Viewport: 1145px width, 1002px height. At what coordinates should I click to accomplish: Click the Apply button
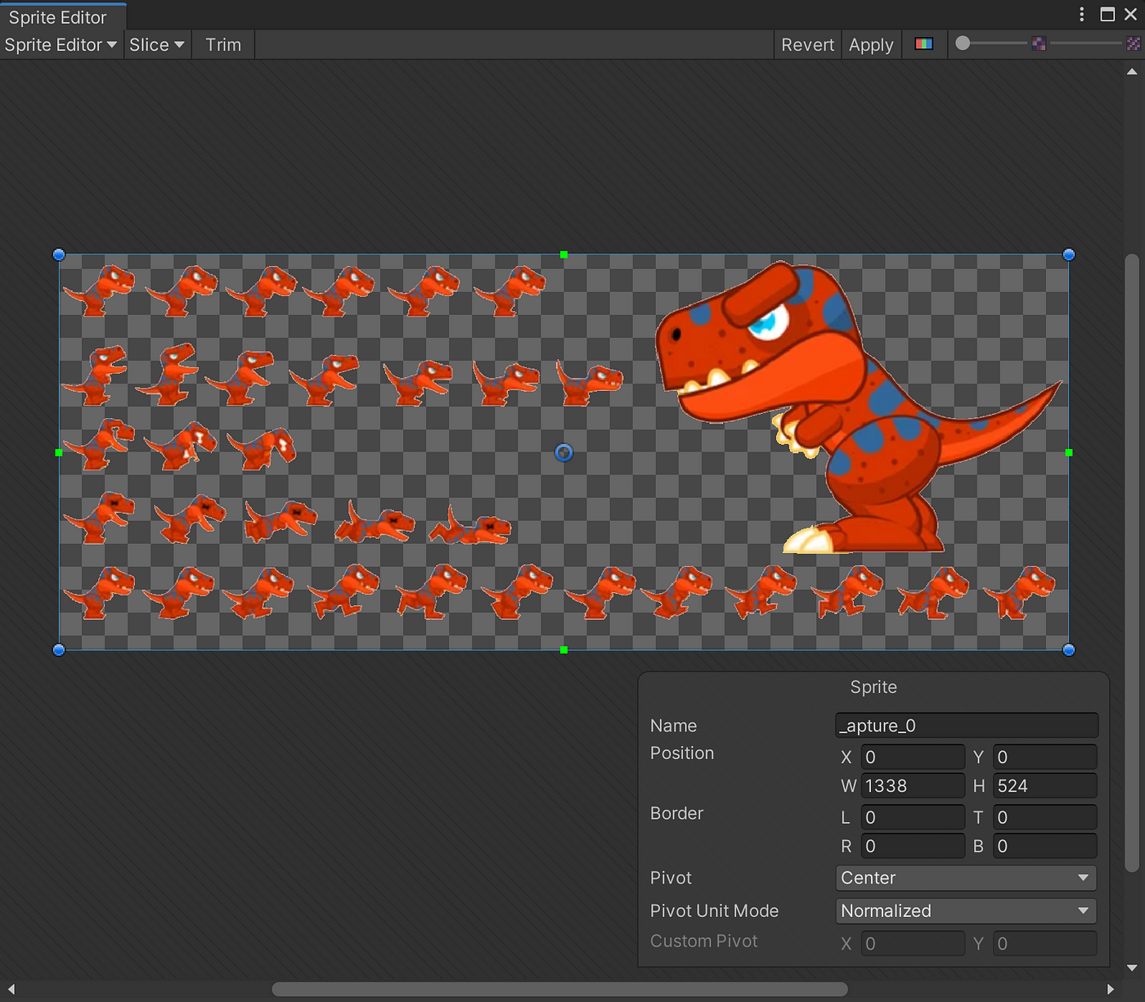coord(871,45)
